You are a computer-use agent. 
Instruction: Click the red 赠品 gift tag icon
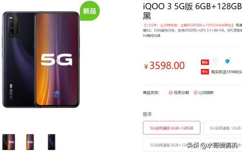point(205,62)
